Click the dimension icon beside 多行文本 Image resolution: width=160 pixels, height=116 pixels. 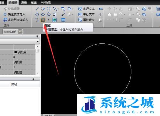coord(100,9)
